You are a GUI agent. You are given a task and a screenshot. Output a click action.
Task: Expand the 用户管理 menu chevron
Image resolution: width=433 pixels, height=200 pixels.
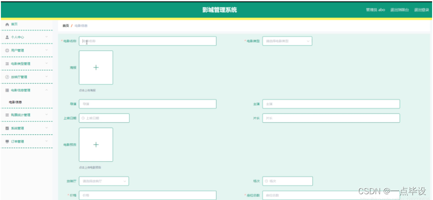47,50
